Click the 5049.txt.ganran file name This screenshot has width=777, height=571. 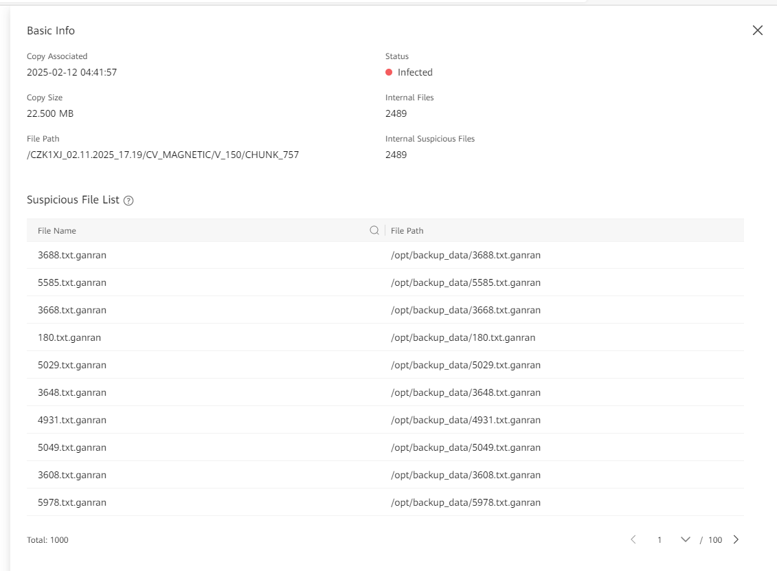[72, 447]
